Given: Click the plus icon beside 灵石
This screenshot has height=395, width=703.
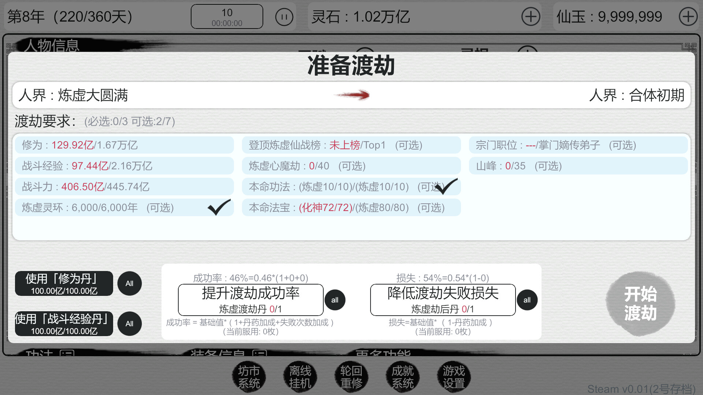Looking at the screenshot, I should tap(530, 16).
